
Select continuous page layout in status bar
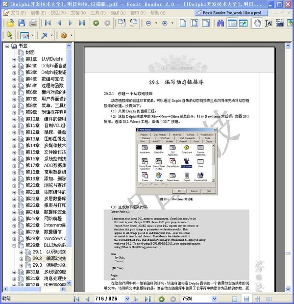(x=246, y=299)
